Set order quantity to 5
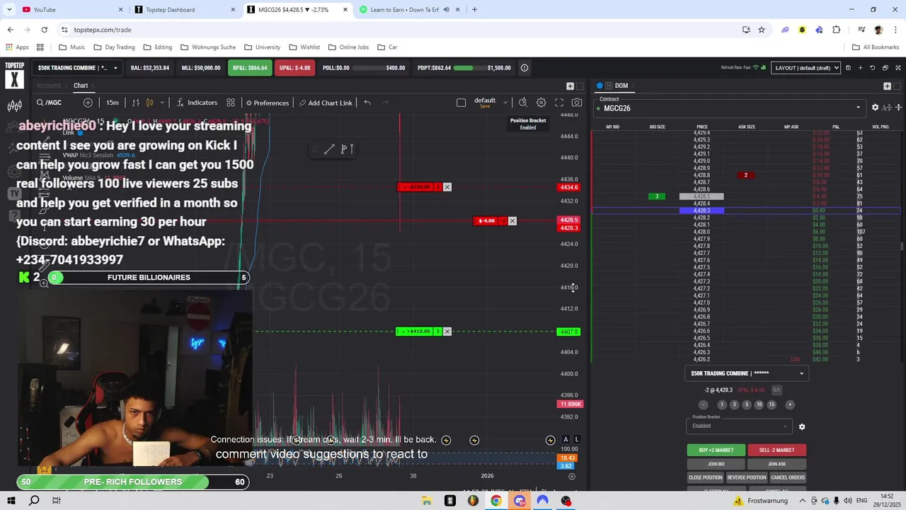This screenshot has width=906, height=510. pyautogui.click(x=746, y=404)
